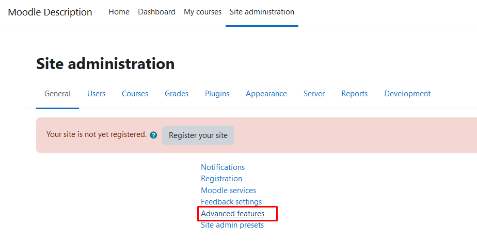Follow the Registration link

(x=221, y=179)
